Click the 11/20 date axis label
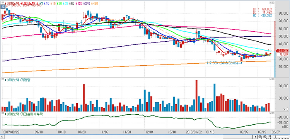This screenshot has height=139, width=290. [x=128, y=132]
